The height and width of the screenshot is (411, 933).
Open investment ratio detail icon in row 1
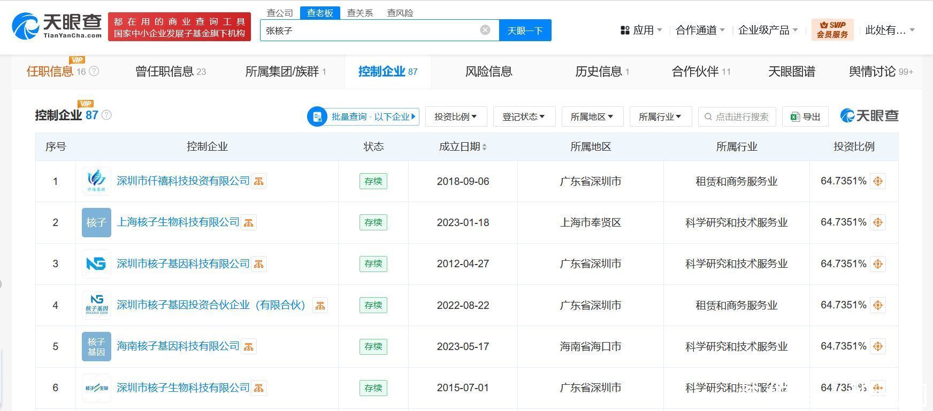coord(877,182)
